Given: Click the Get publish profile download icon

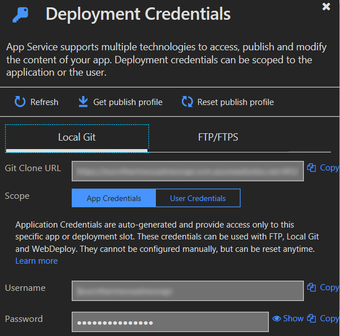Looking at the screenshot, I should pyautogui.click(x=83, y=102).
